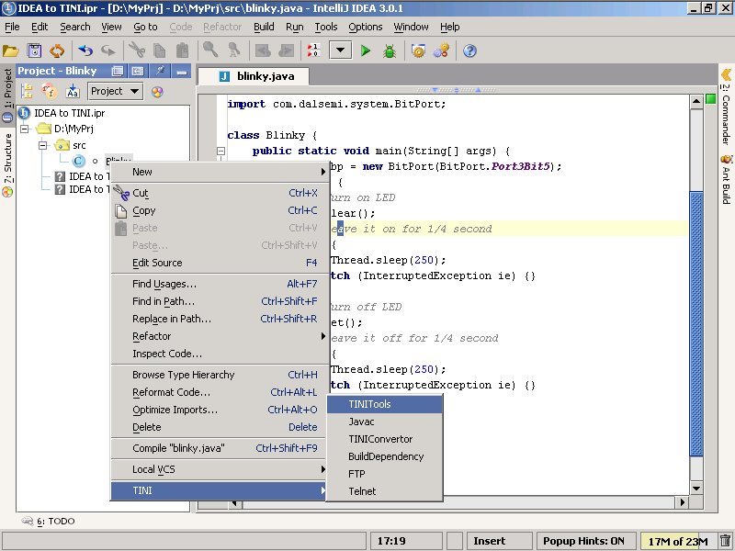Click the green Debug bug icon
Screen dimensions: 735x551
tap(389, 51)
